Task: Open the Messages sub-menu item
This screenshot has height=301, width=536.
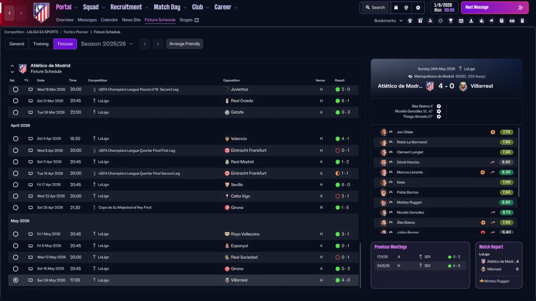Action: pyautogui.click(x=87, y=20)
